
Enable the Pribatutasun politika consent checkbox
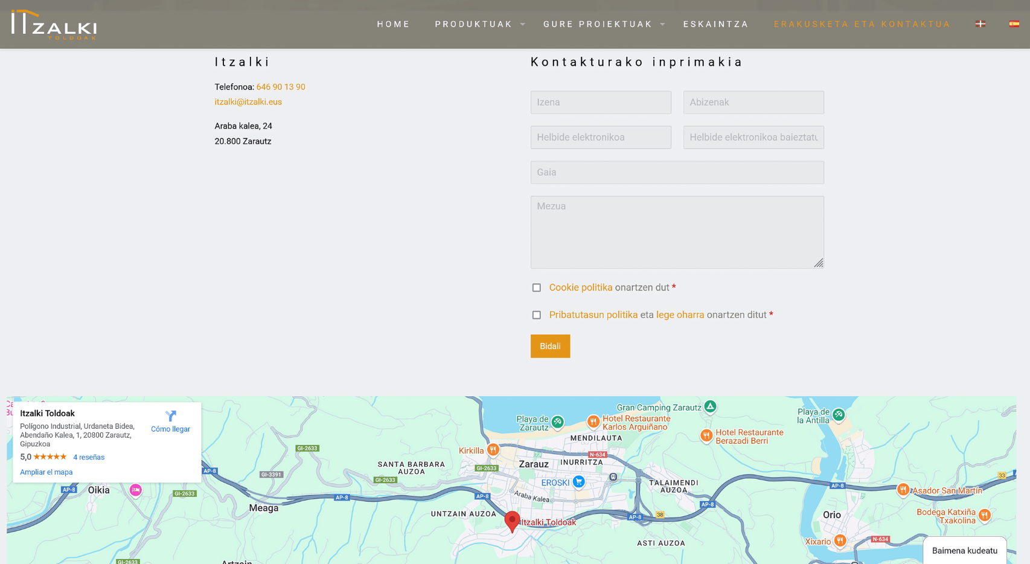pyautogui.click(x=536, y=315)
